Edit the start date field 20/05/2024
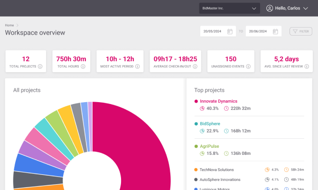 218,31
